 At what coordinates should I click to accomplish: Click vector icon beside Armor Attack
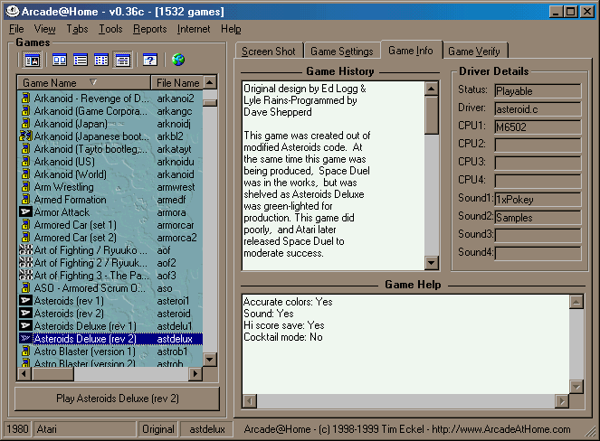25,211
